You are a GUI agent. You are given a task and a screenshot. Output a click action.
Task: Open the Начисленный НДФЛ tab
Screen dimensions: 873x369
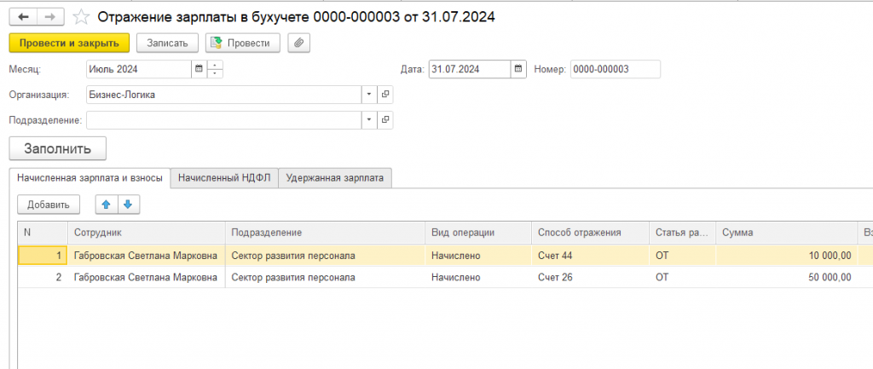(224, 177)
